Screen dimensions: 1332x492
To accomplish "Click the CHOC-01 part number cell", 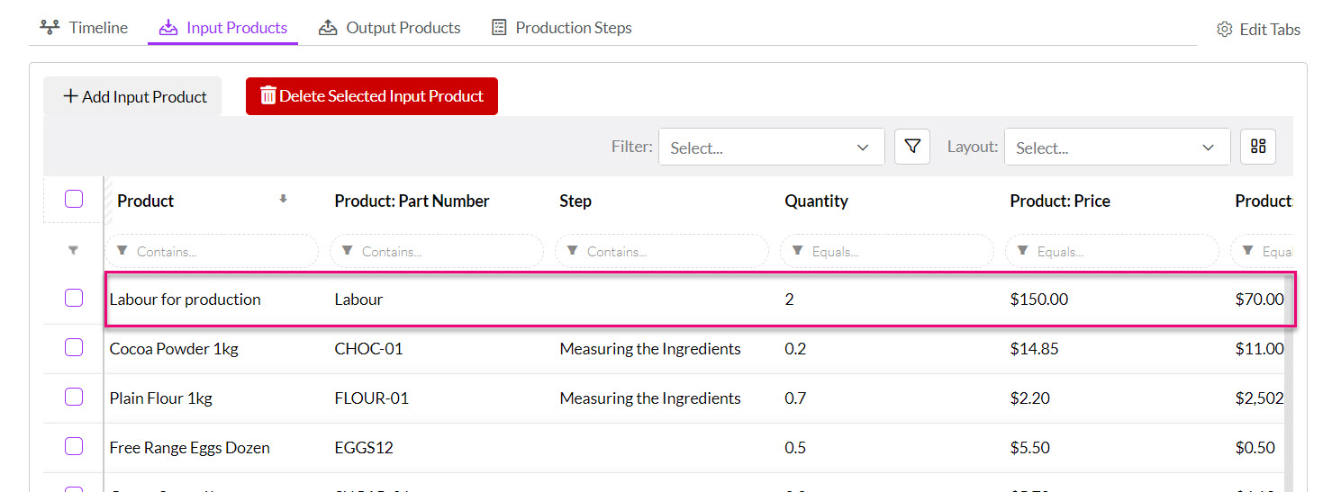I will pos(368,349).
